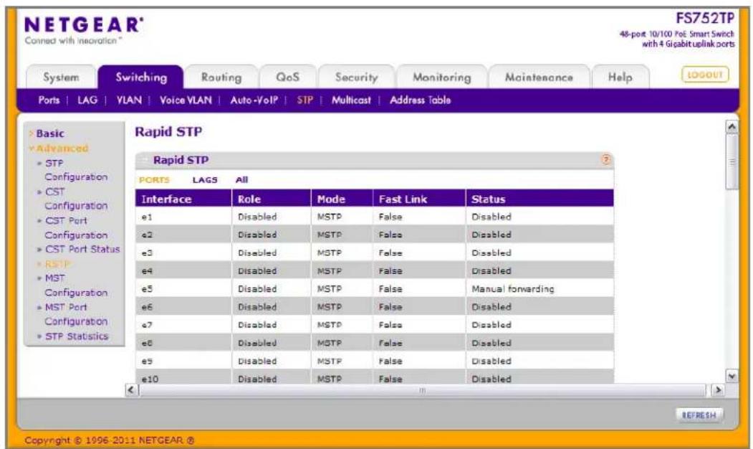Open the Help tab
753x449 pixels.
[x=620, y=77]
